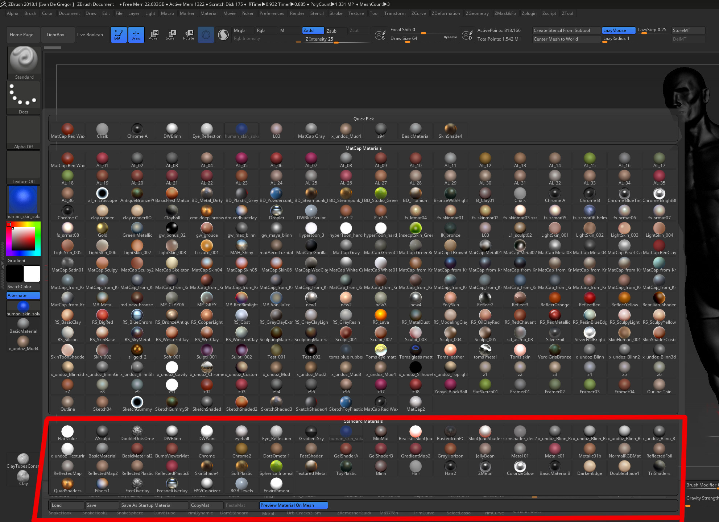The height and width of the screenshot is (522, 719).
Task: Open the ZGeometry menu
Action: click(477, 13)
